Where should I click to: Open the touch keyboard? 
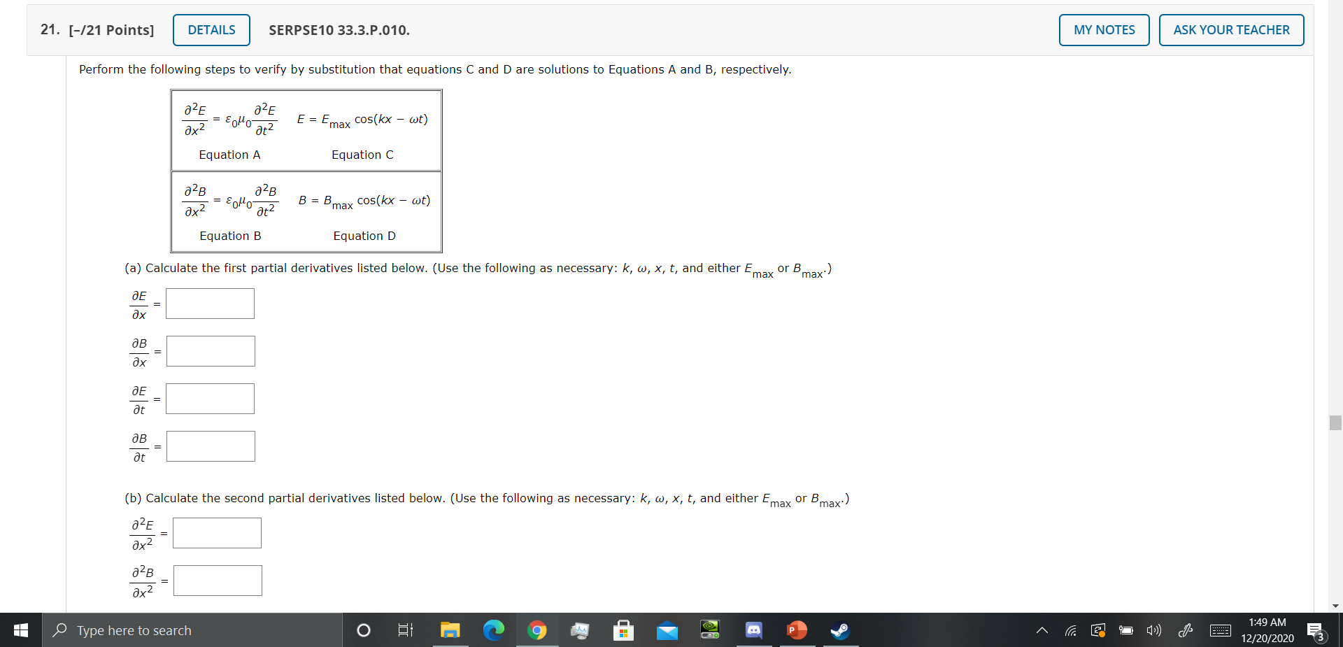coord(1220,630)
